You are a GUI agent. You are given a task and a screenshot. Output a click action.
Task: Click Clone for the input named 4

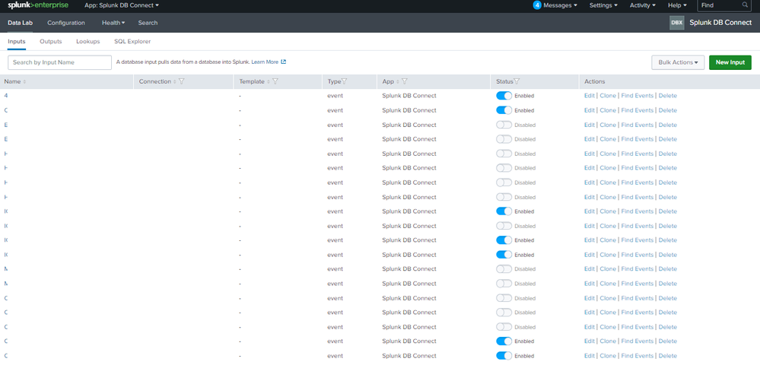click(x=608, y=96)
